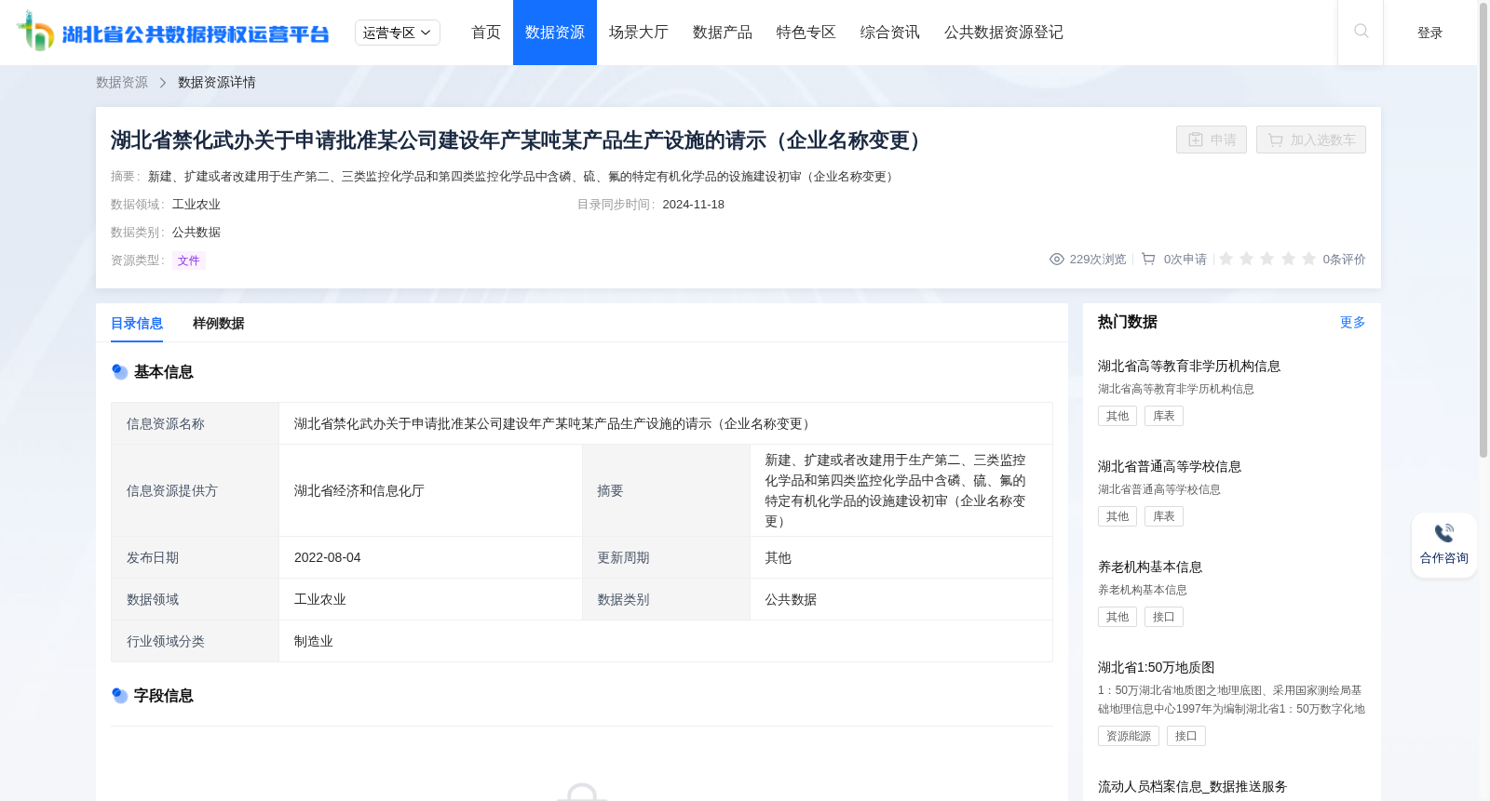The width and height of the screenshot is (1490, 801).
Task: Open 数据资源 navigation tab
Action: point(555,33)
